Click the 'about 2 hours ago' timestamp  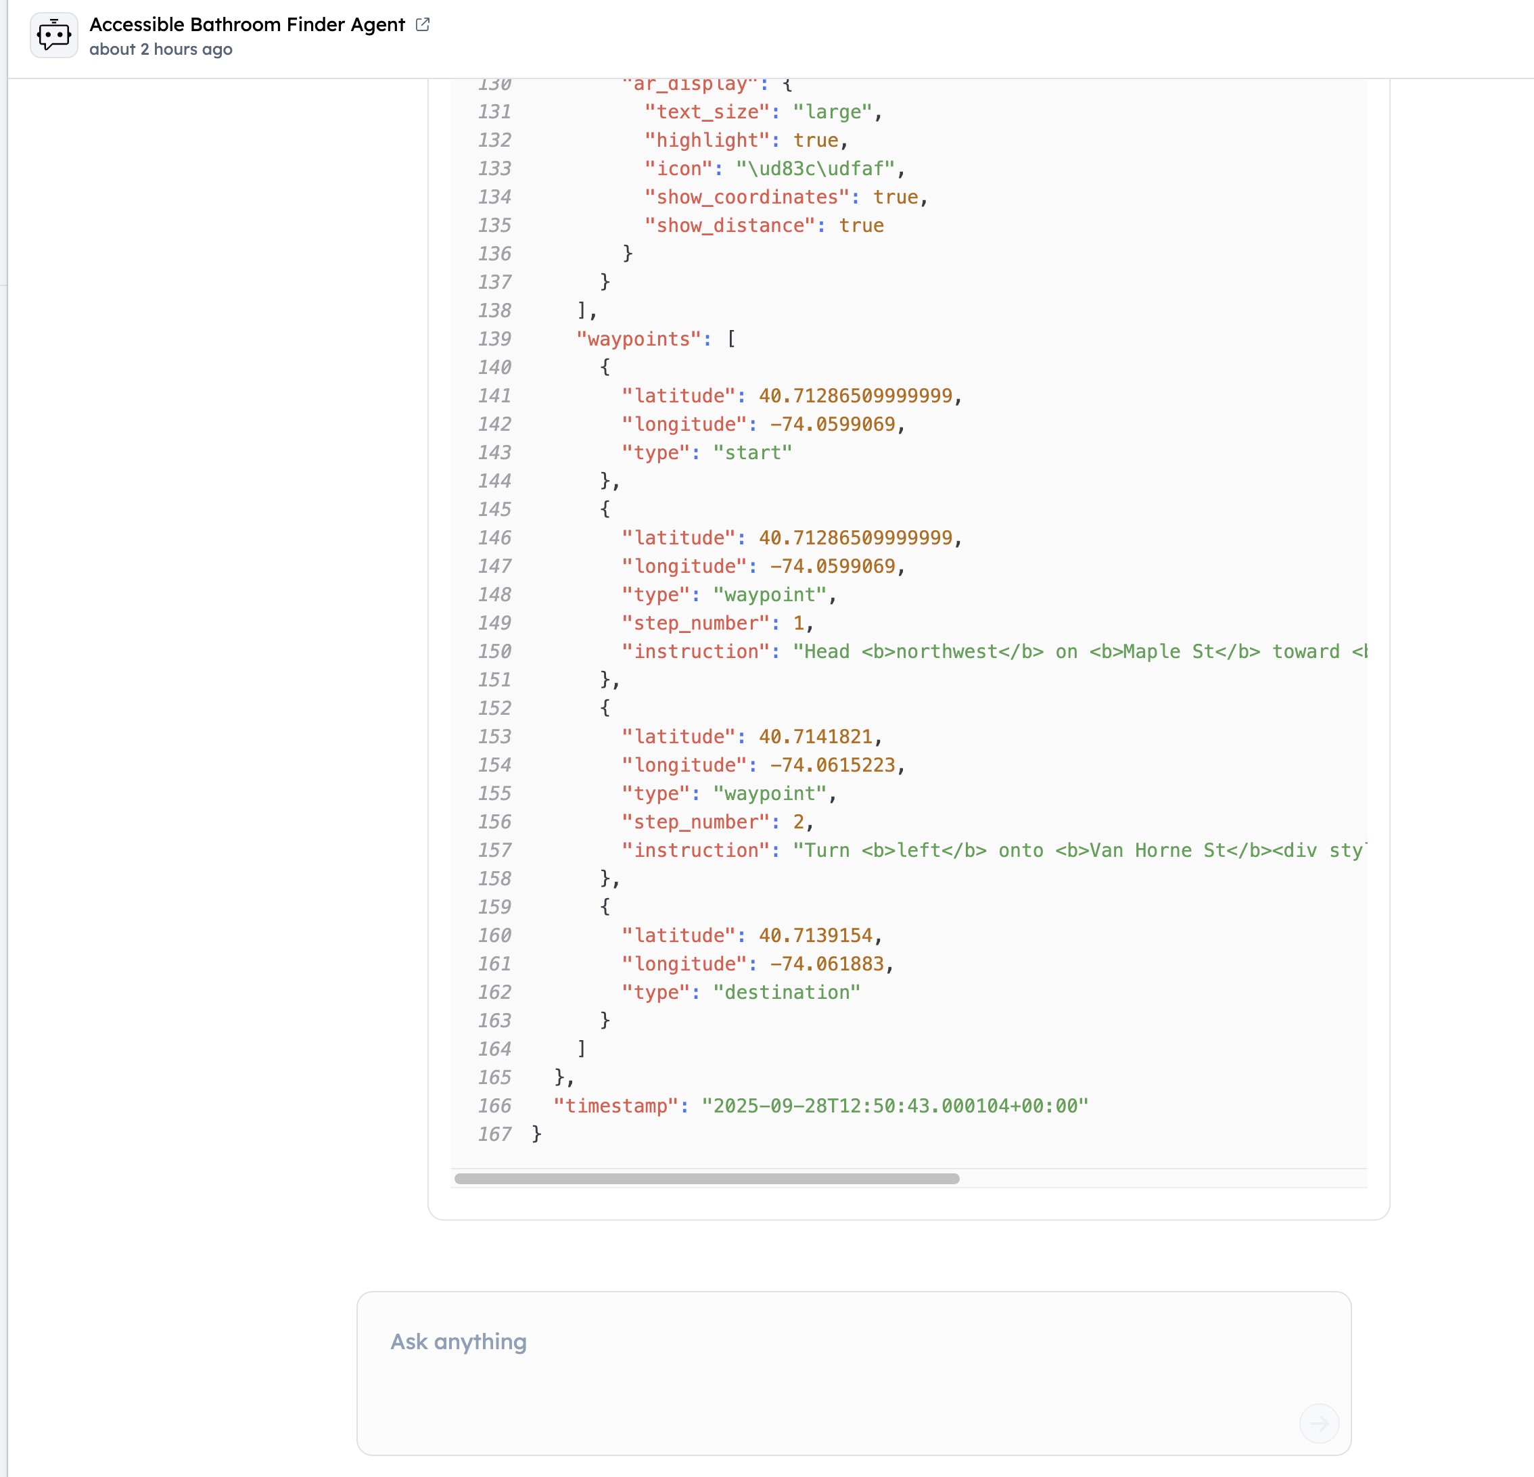pyautogui.click(x=160, y=49)
